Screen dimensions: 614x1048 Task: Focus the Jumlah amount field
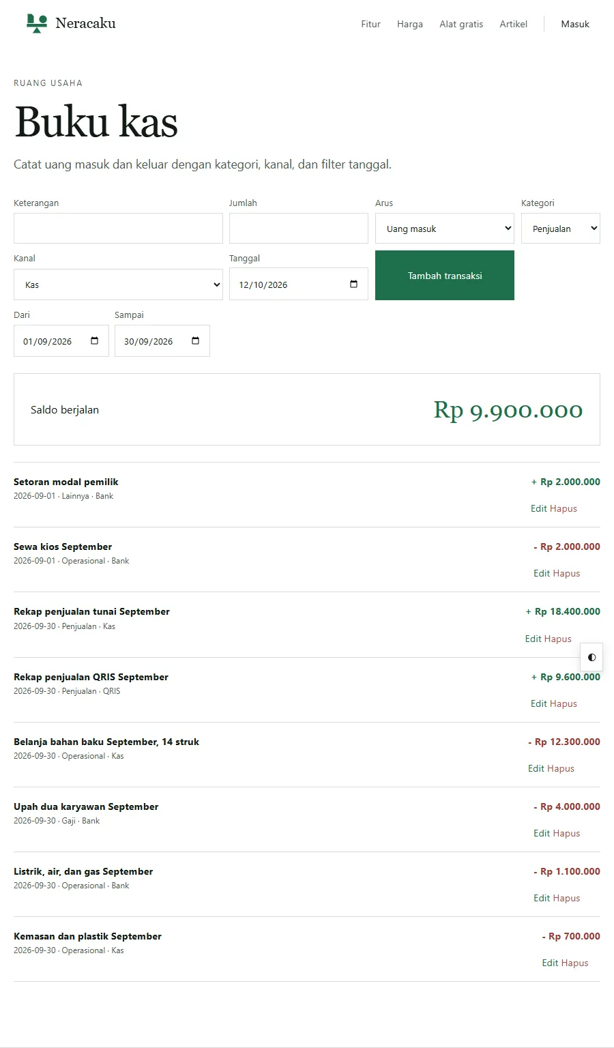[x=299, y=229]
